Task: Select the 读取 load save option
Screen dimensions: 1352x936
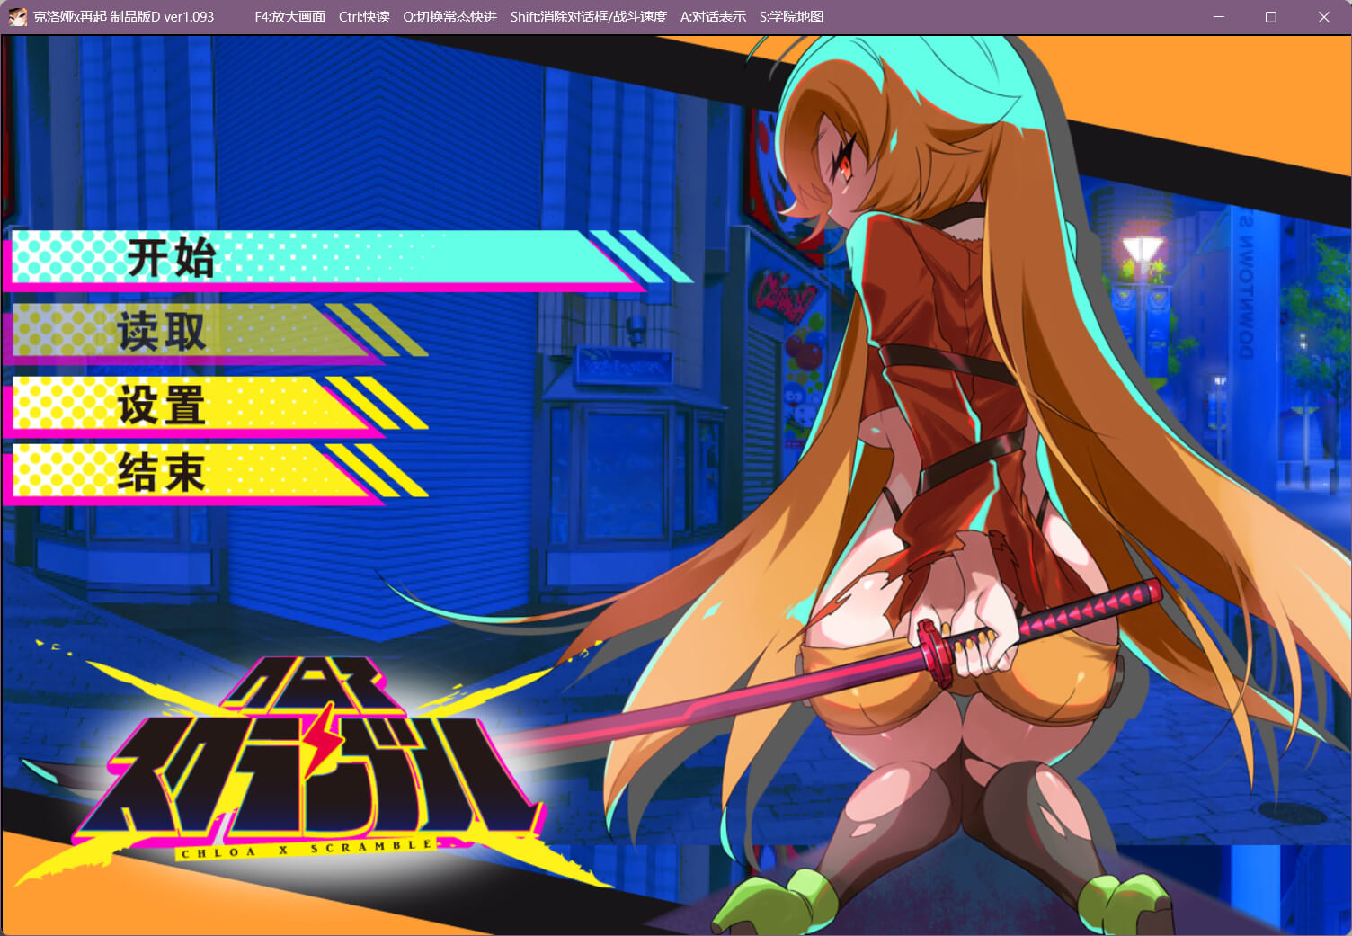Action: coord(162,332)
